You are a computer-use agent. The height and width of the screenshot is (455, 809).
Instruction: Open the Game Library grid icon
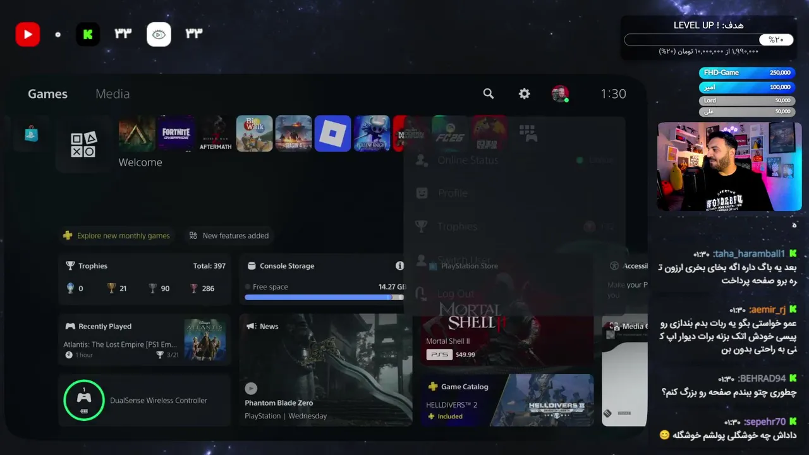click(x=528, y=133)
